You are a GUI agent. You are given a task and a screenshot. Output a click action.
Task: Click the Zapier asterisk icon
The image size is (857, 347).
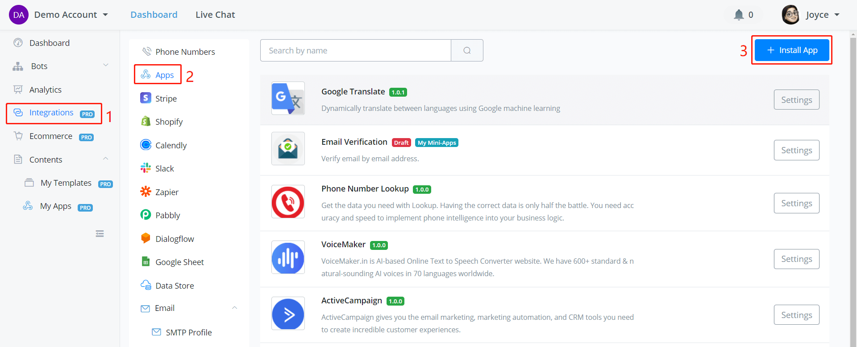[146, 192]
